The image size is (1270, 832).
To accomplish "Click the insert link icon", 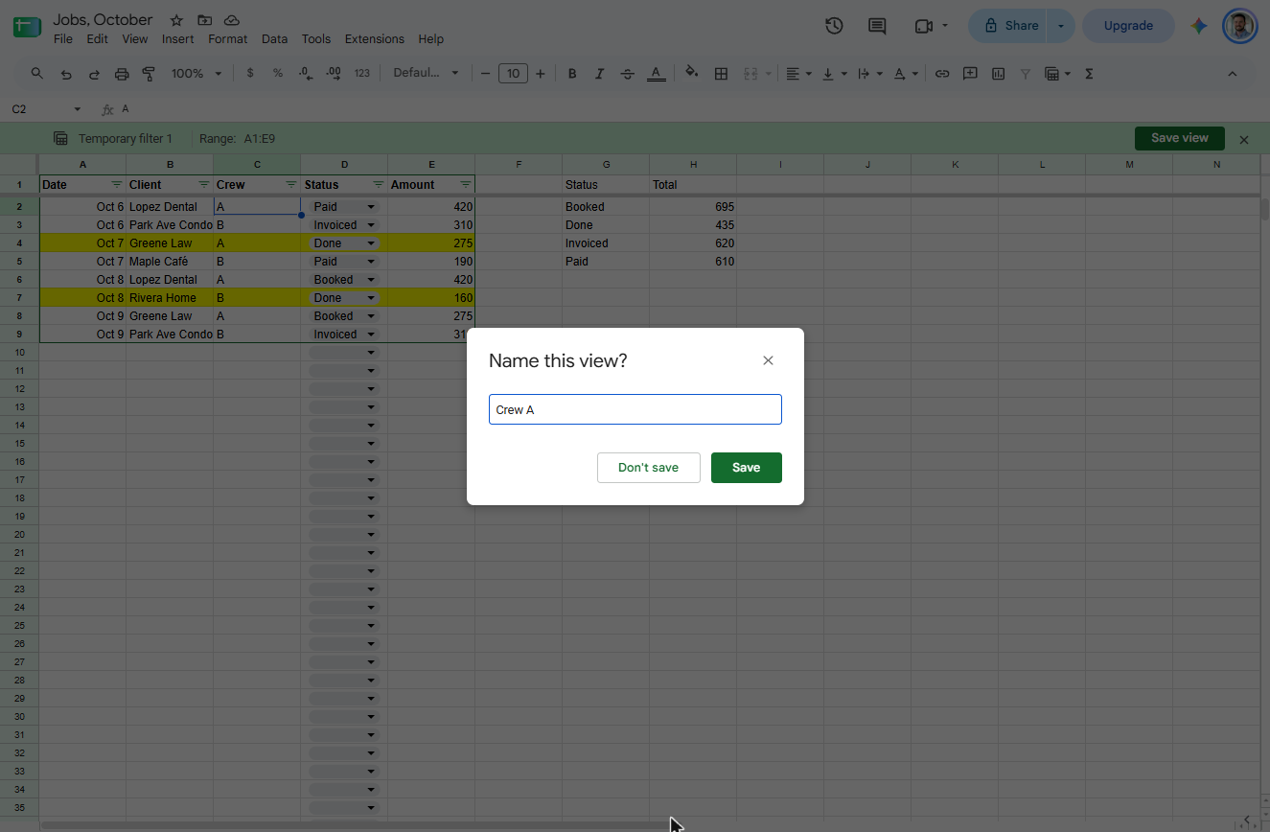I will tap(942, 74).
